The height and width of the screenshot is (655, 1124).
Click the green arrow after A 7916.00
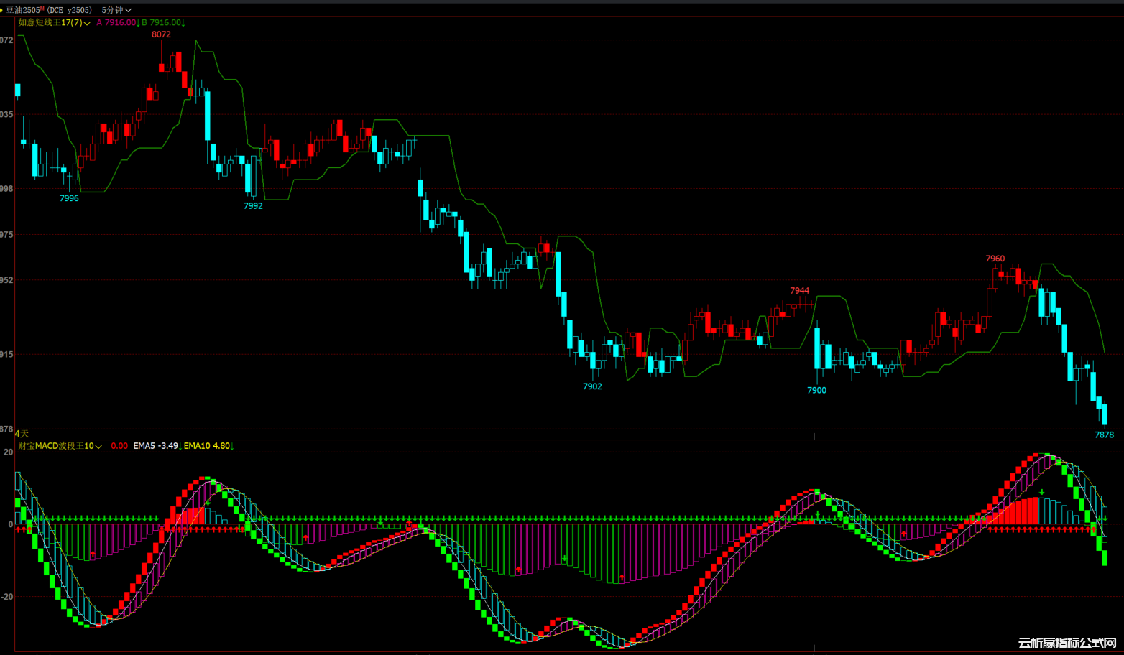[138, 23]
